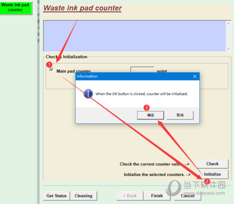
Task: Click the point value input field
Action: (142, 70)
